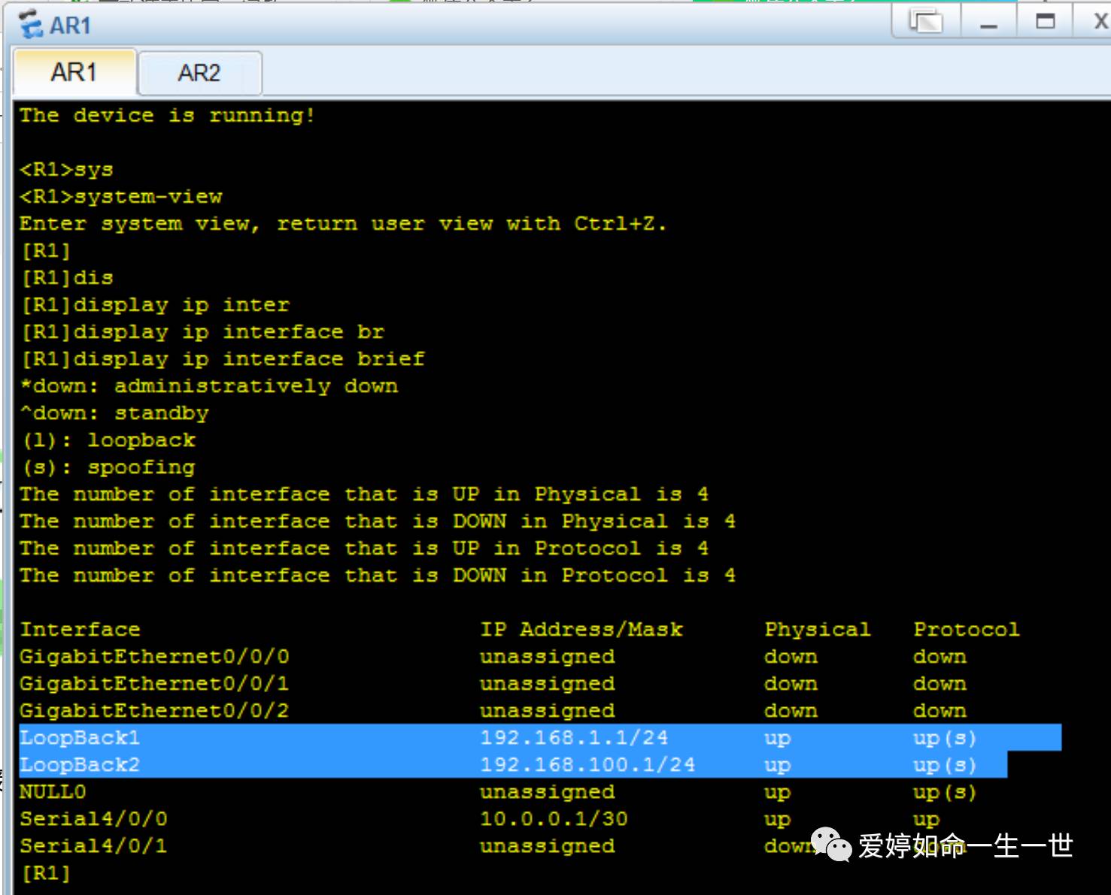Click the Serial4/0/0 interface line

click(93, 818)
